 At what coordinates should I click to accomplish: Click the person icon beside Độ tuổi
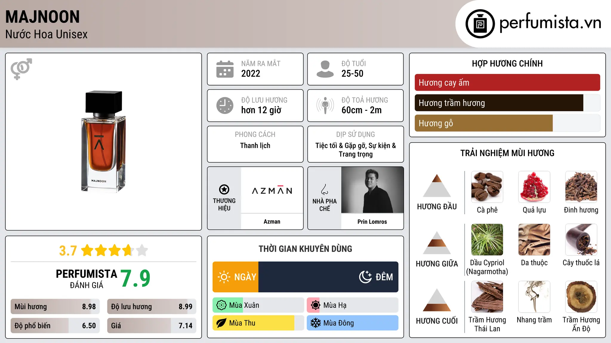coord(325,69)
